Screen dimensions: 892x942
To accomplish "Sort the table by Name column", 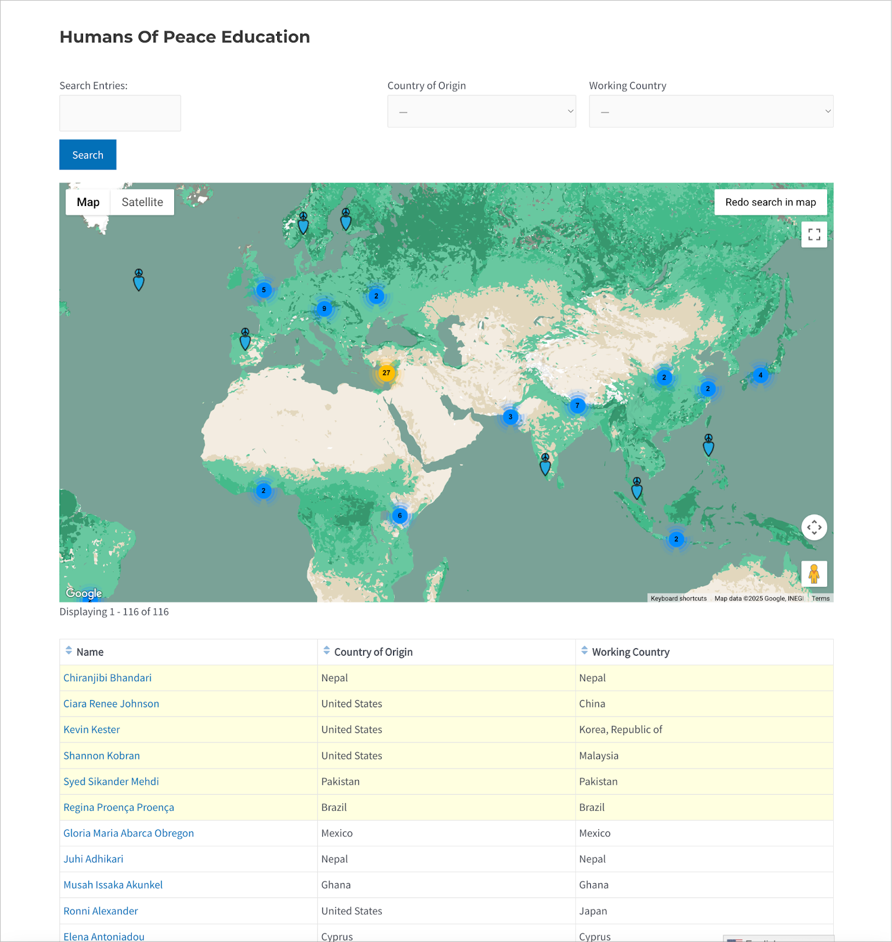I will tap(89, 652).
